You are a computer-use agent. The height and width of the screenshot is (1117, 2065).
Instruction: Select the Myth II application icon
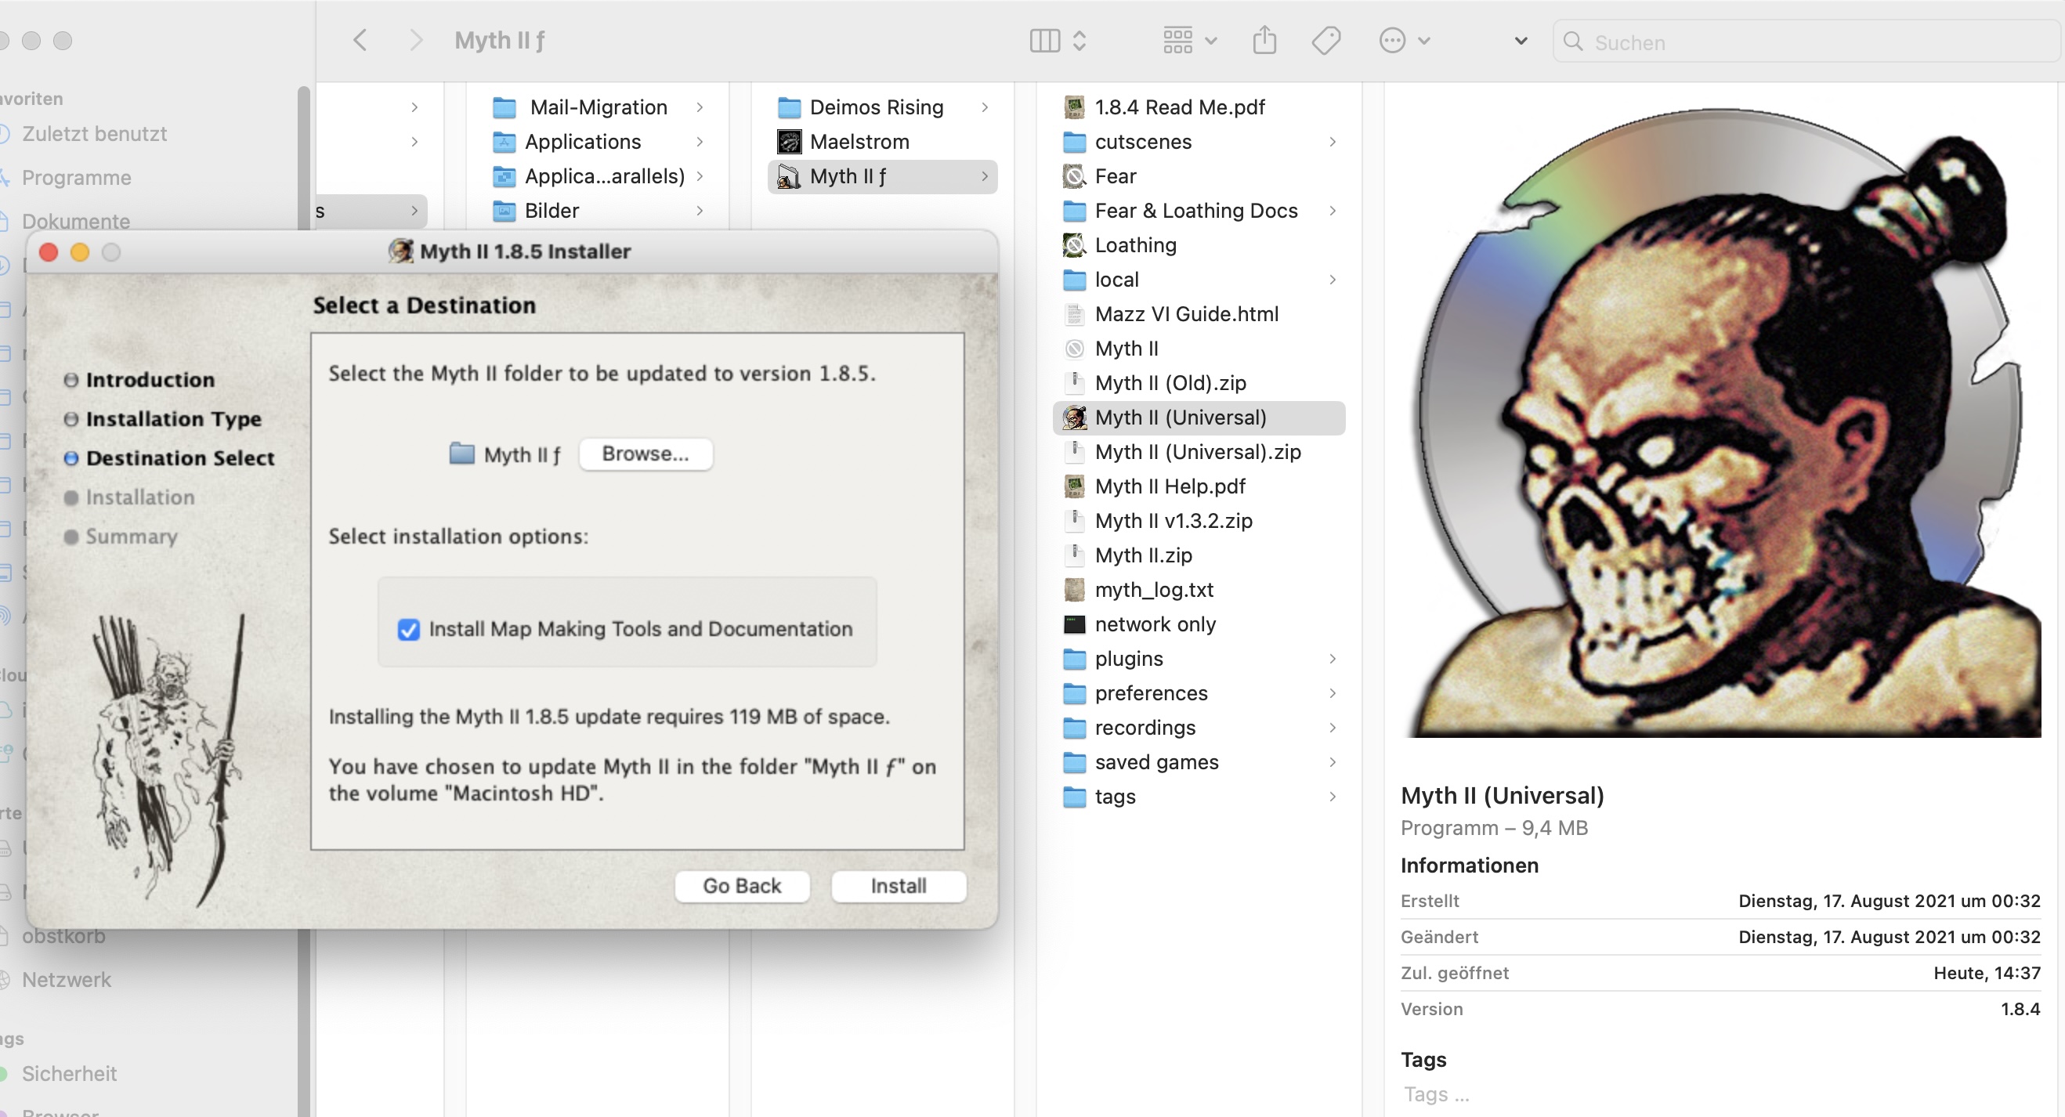click(x=1074, y=349)
